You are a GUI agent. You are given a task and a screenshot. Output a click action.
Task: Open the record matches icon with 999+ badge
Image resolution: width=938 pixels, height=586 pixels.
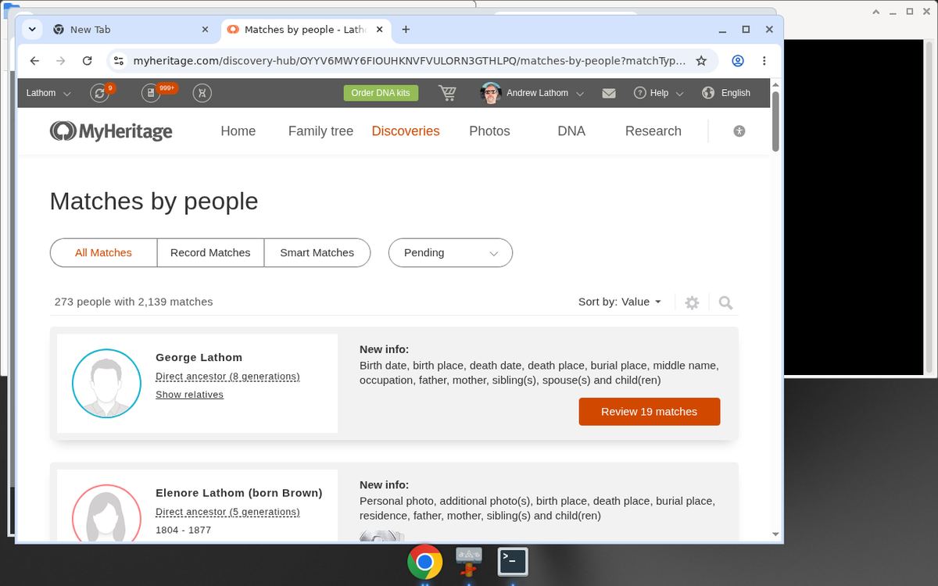(152, 93)
